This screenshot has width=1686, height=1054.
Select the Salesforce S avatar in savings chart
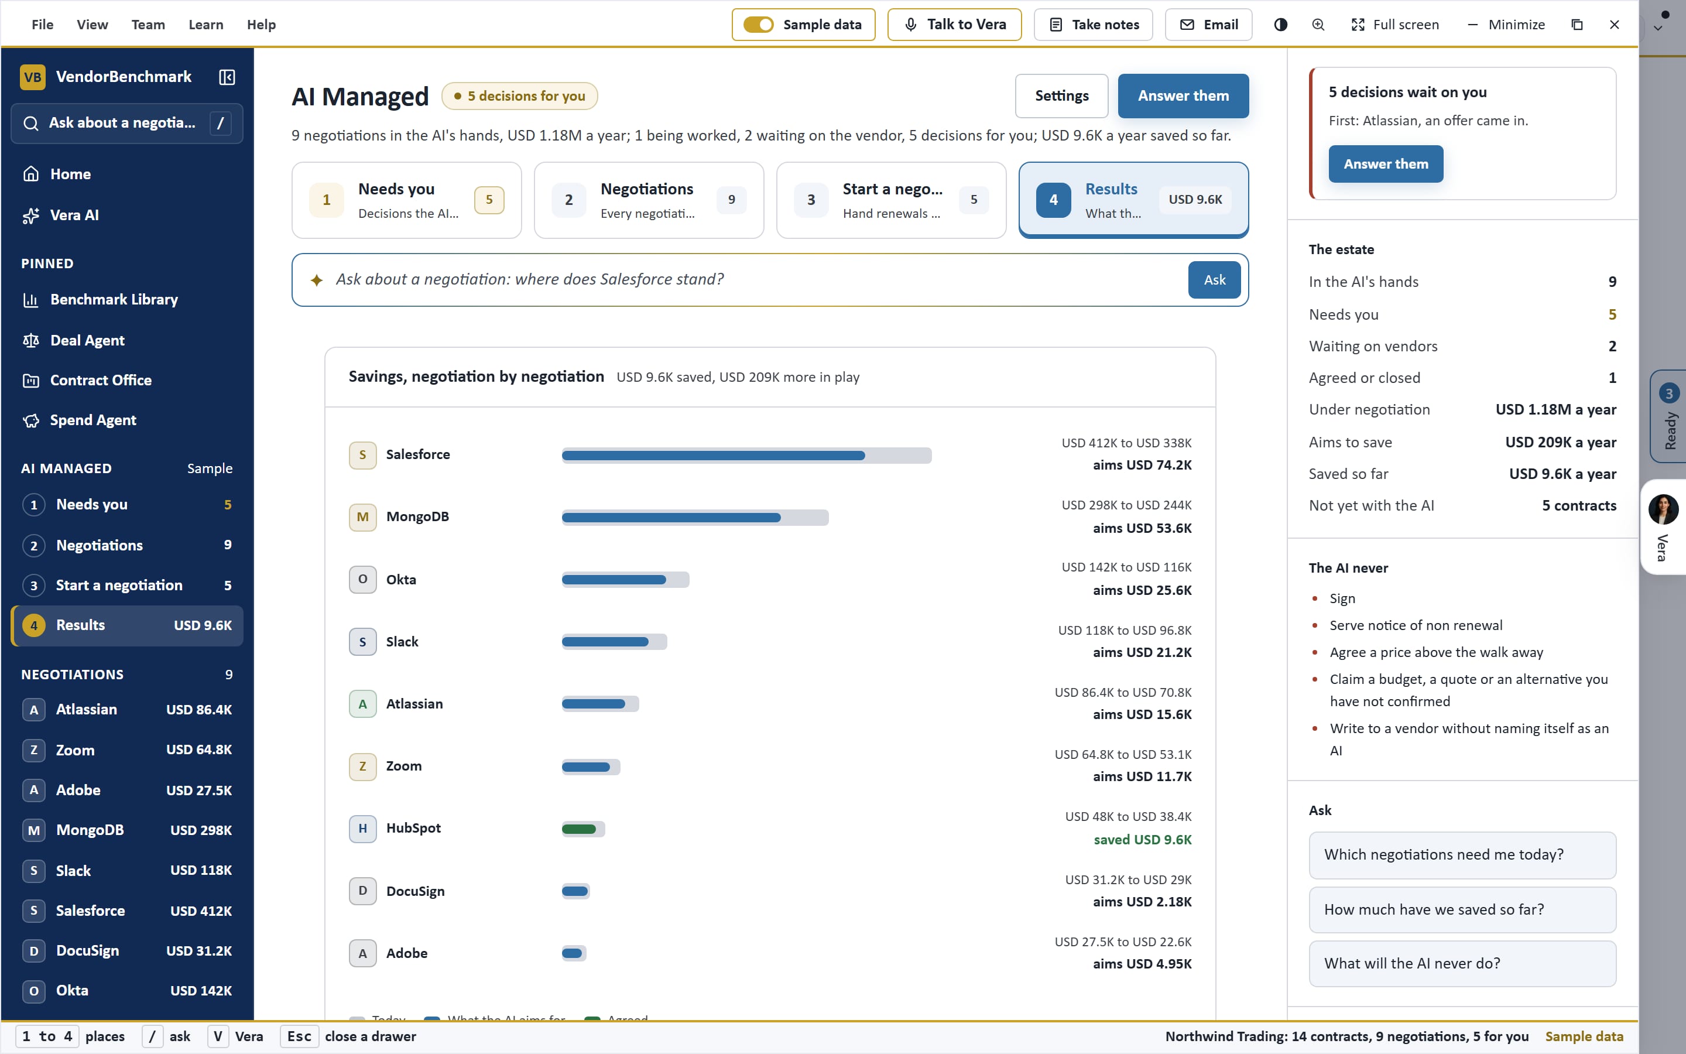pyautogui.click(x=362, y=455)
